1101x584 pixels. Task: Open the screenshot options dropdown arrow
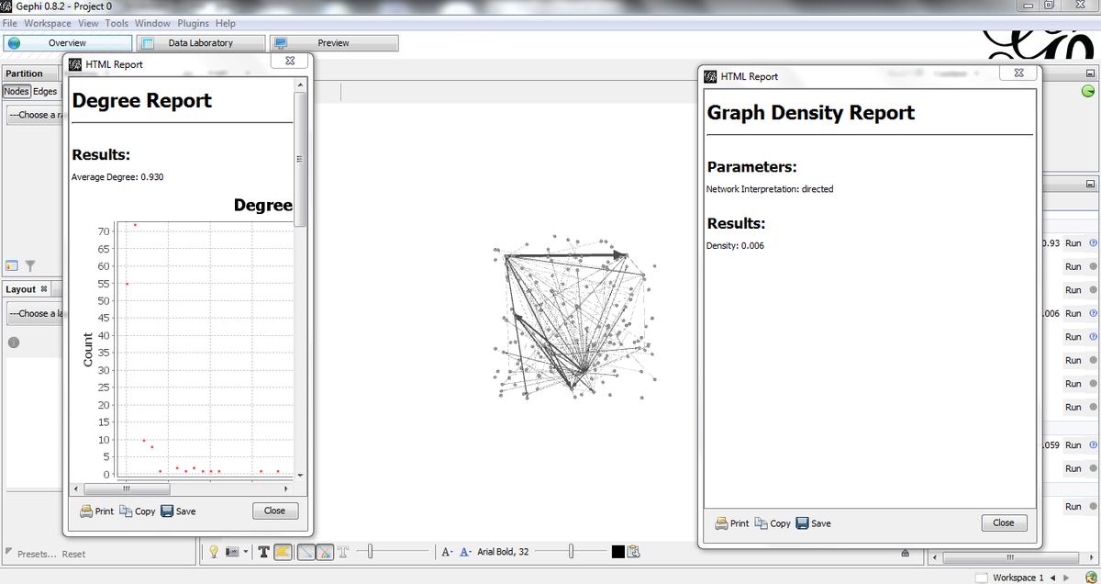click(245, 552)
